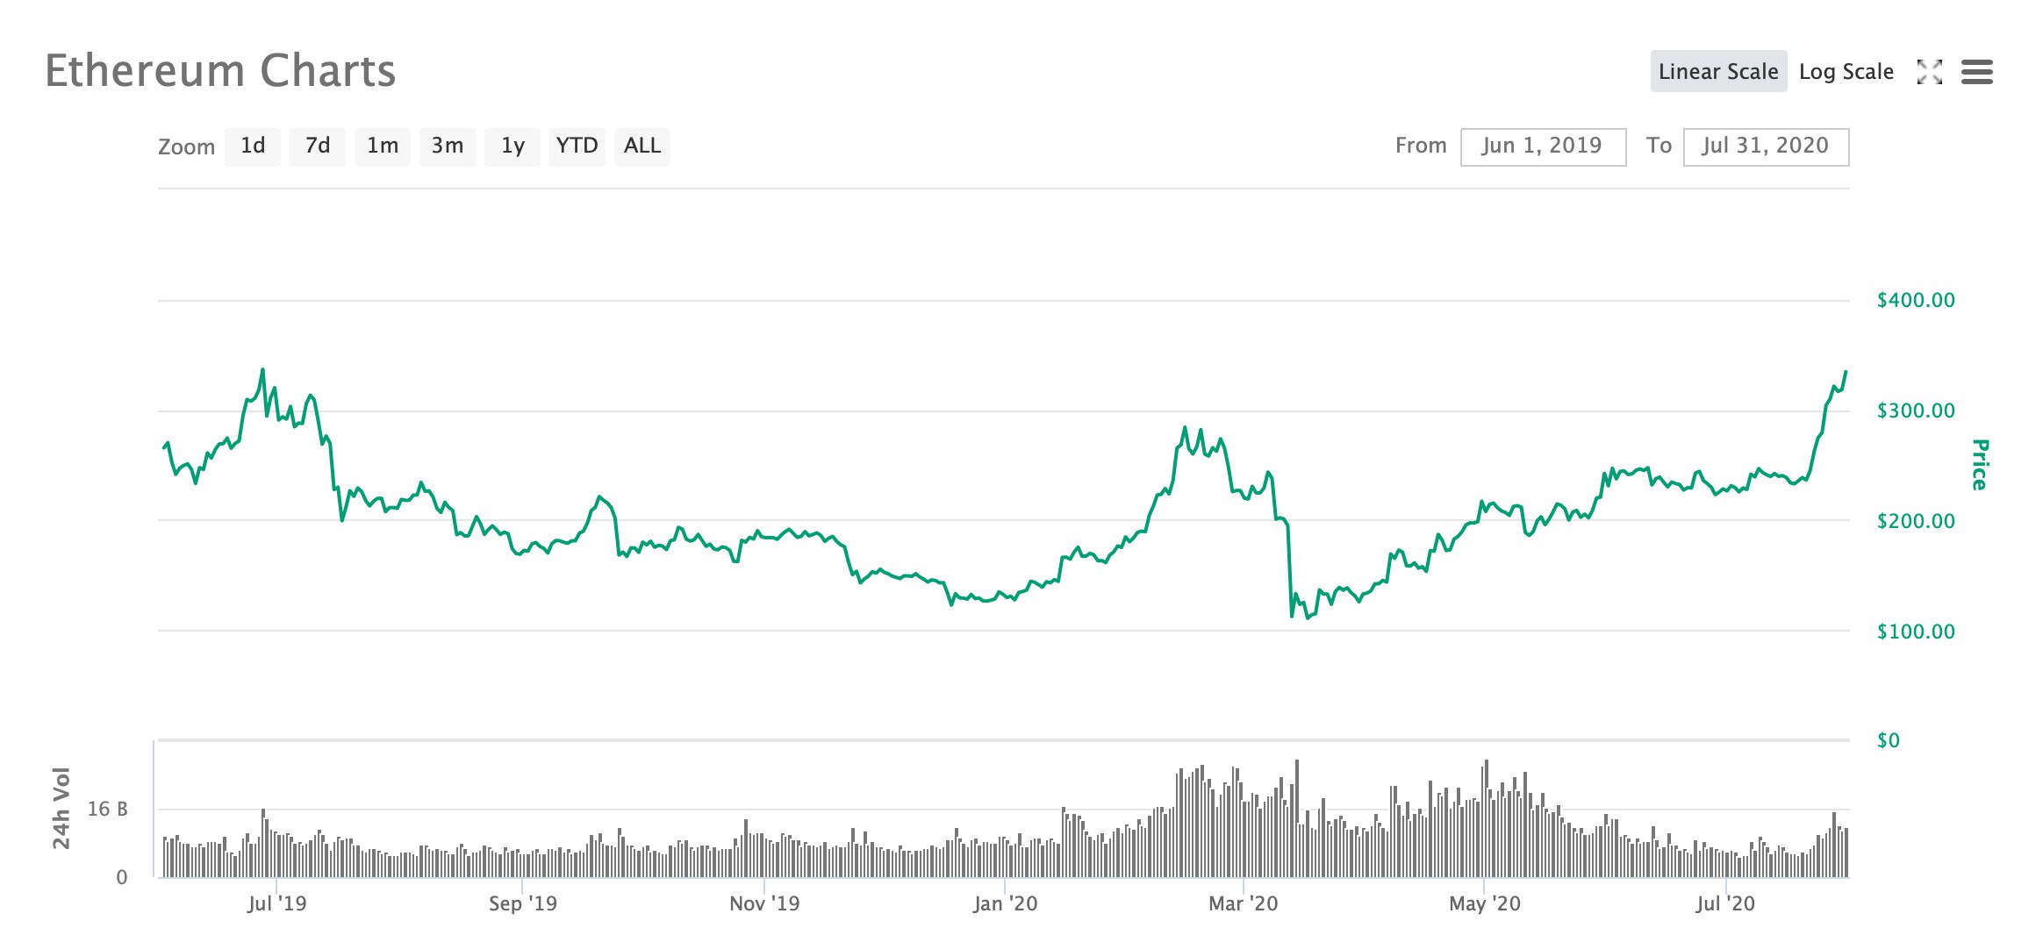This screenshot has width=2043, height=942.
Task: Click the Mar '20 axis label
Action: tap(1243, 903)
